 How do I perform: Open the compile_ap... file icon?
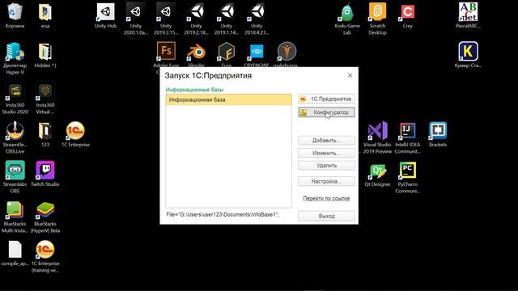(15, 253)
